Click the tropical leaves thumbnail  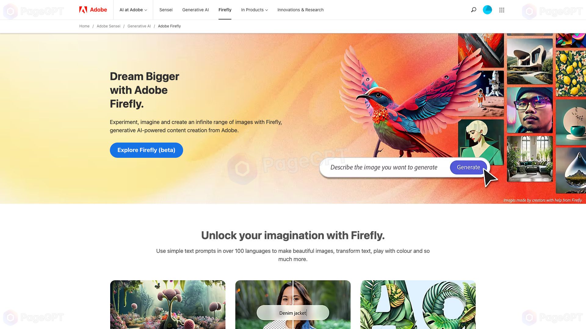click(x=418, y=305)
